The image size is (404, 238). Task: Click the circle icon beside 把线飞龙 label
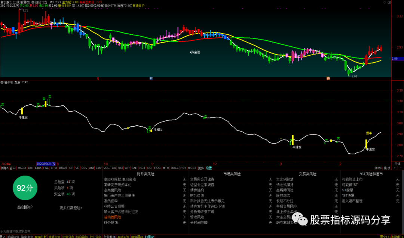[33, 2]
